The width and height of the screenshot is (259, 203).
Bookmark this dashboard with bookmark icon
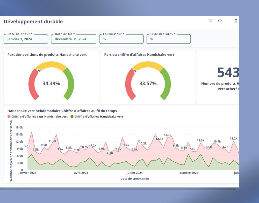coord(236,21)
